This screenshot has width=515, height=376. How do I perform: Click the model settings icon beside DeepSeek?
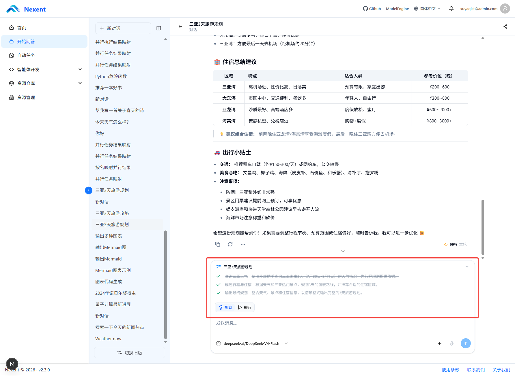point(219,343)
